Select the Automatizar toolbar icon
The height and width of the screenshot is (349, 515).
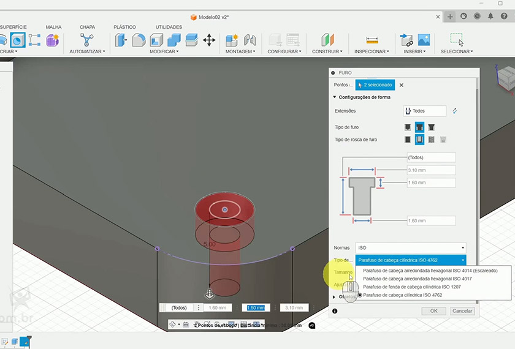[87, 40]
